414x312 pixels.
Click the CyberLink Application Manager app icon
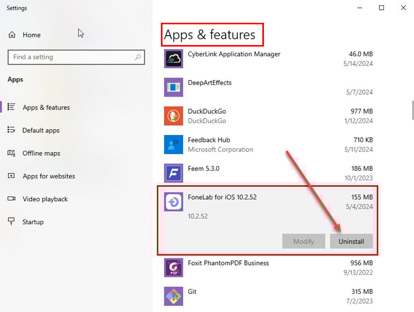tap(173, 58)
